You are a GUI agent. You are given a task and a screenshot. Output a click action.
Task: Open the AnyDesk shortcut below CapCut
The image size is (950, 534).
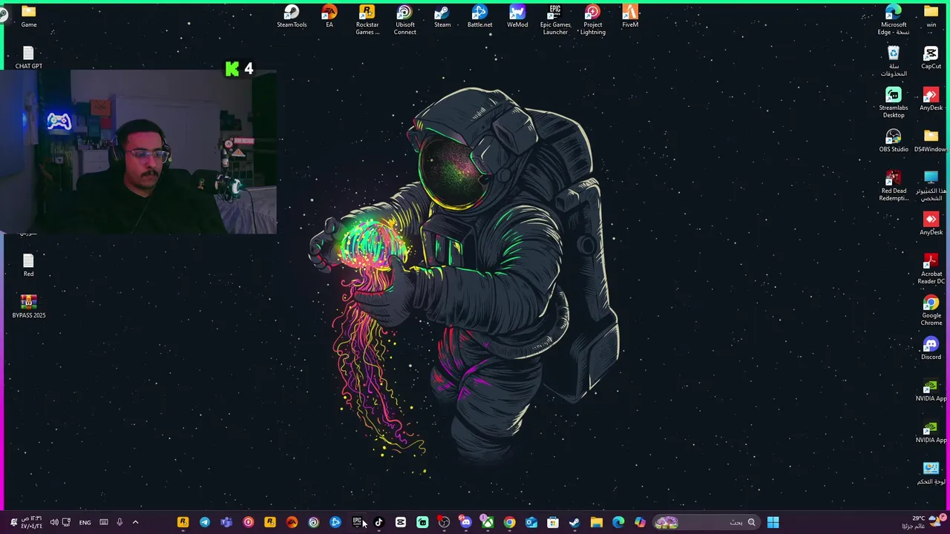pos(931,99)
